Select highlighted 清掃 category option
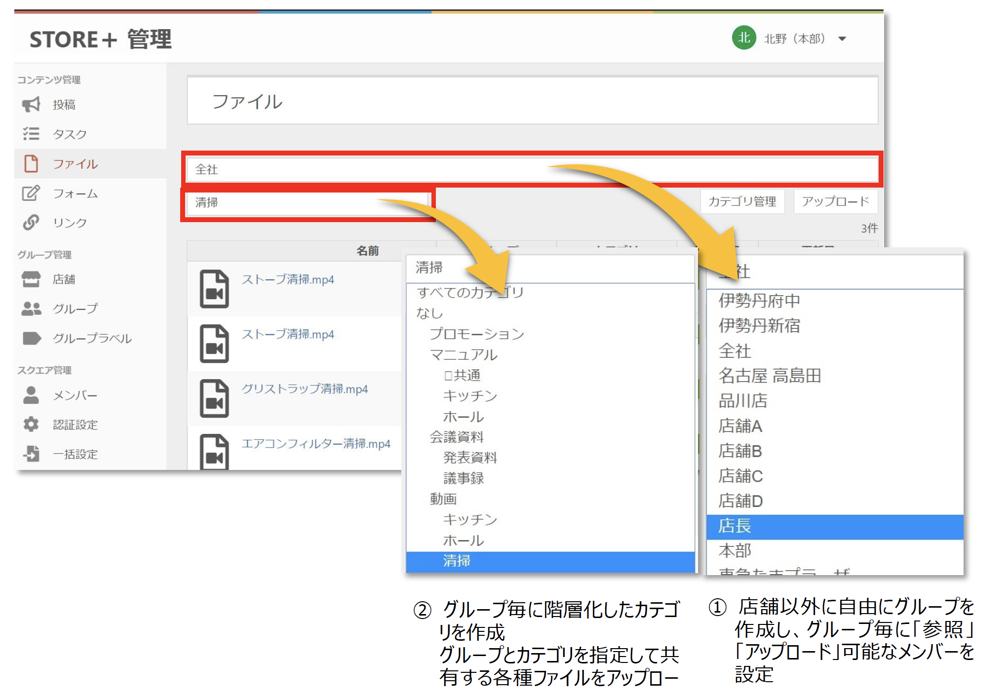This screenshot has height=698, width=1006. tap(550, 561)
